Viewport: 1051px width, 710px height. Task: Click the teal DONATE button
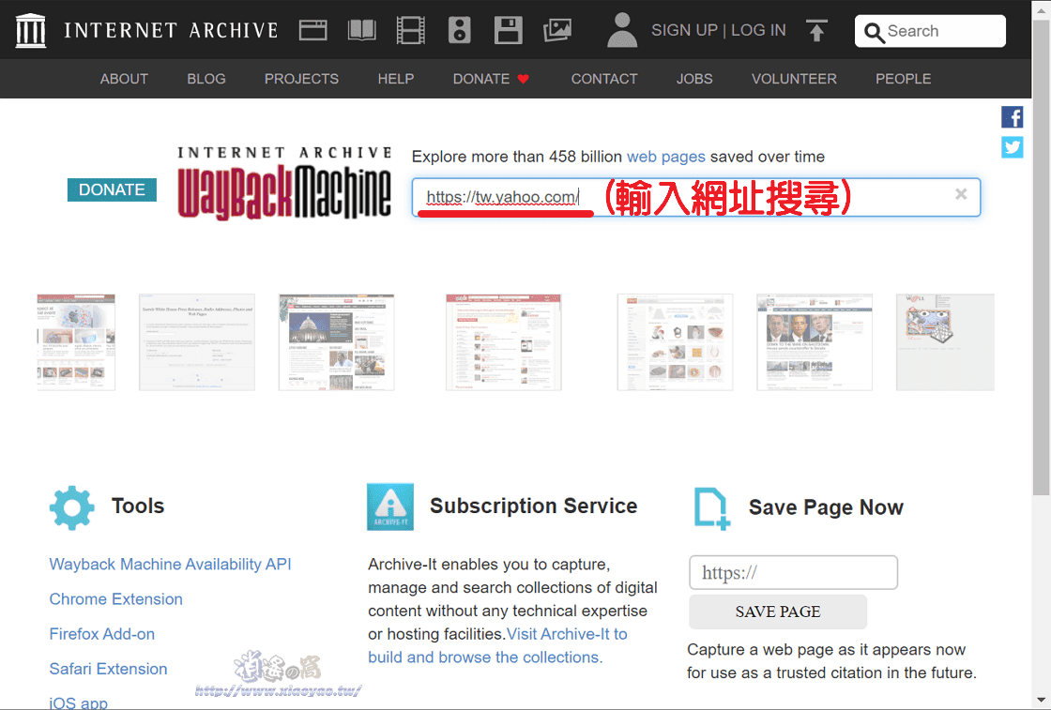[112, 189]
